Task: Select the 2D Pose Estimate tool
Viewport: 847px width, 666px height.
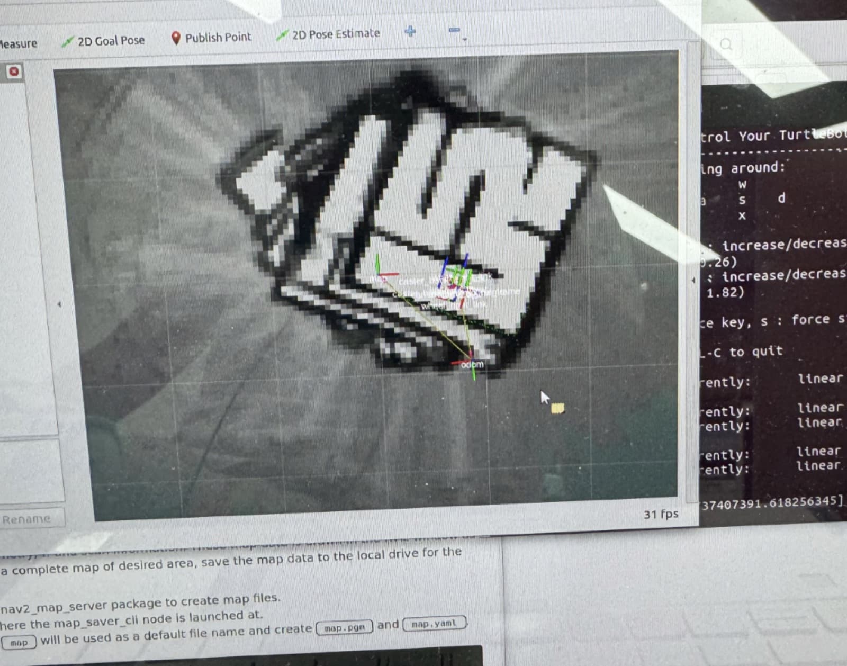Action: pos(328,34)
